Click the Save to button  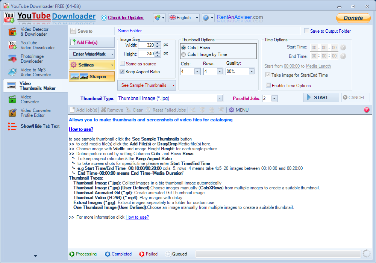[x=92, y=31]
